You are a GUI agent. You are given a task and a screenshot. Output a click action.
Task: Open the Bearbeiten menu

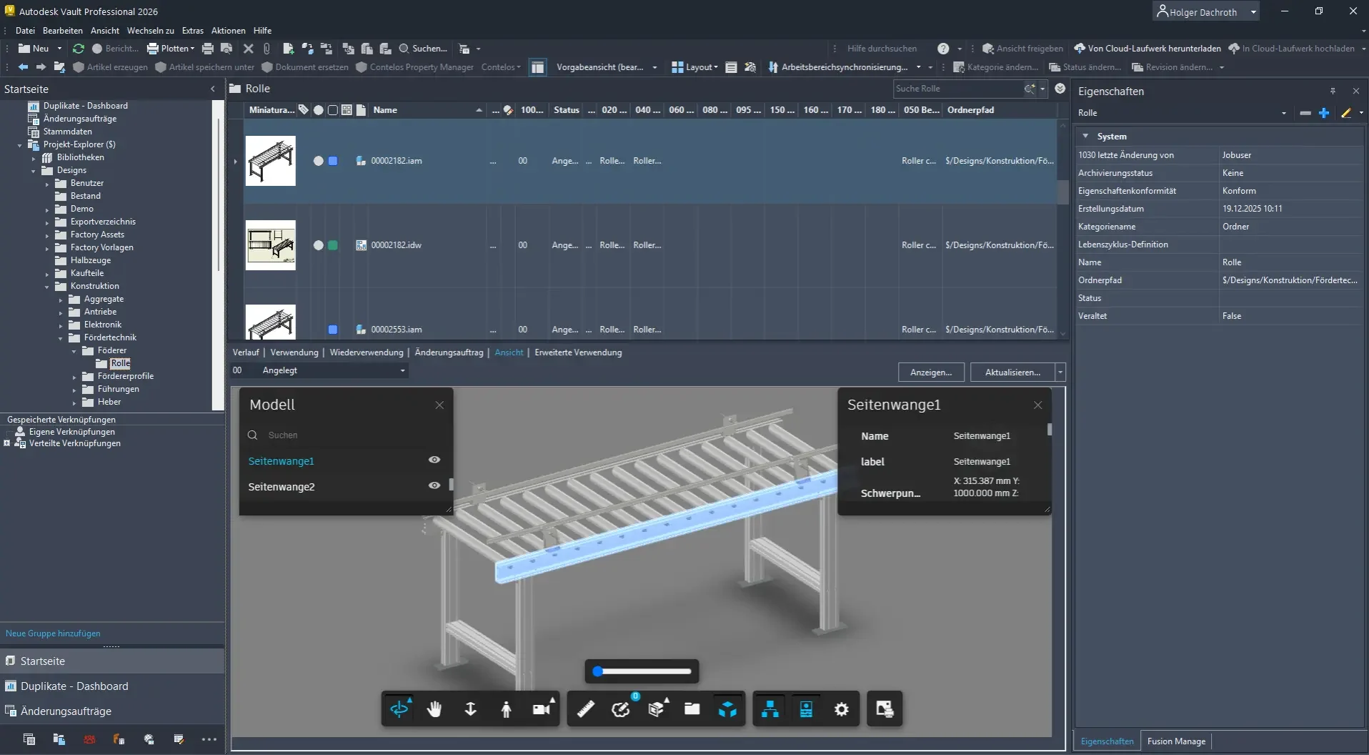coord(63,31)
